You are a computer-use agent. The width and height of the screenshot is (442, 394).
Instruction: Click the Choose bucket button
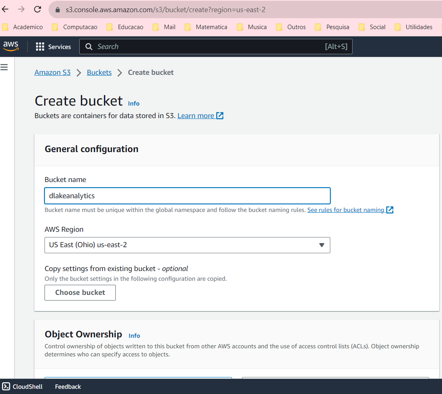coord(80,292)
